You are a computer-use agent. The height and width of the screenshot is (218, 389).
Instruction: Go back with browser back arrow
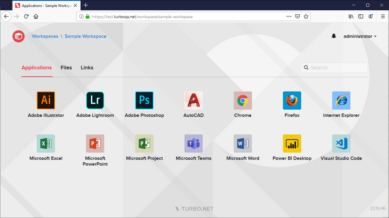click(x=6, y=16)
